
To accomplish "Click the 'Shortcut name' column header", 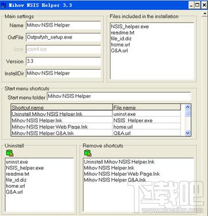I will (x=61, y=107).
